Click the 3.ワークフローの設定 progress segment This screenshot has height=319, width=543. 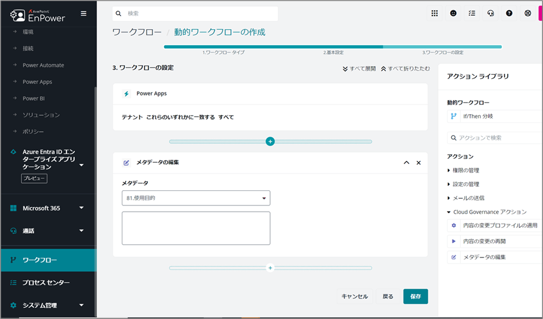click(442, 47)
